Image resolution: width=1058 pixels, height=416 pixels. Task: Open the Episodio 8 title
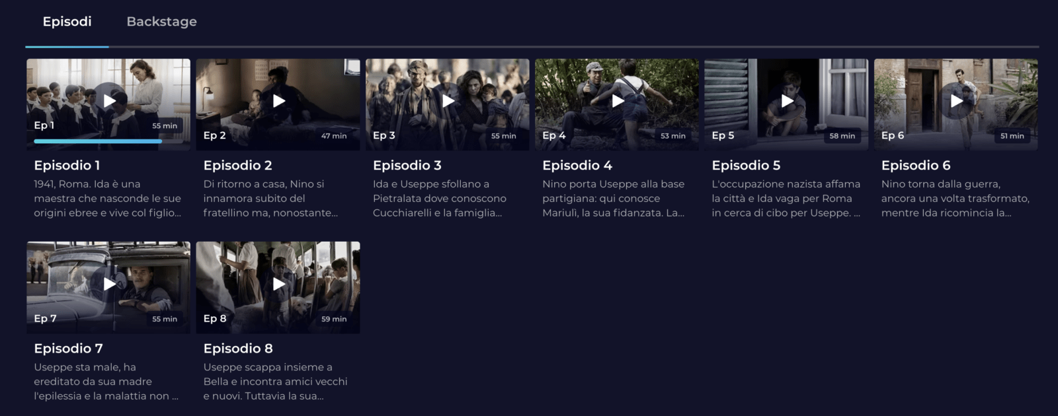coord(238,348)
